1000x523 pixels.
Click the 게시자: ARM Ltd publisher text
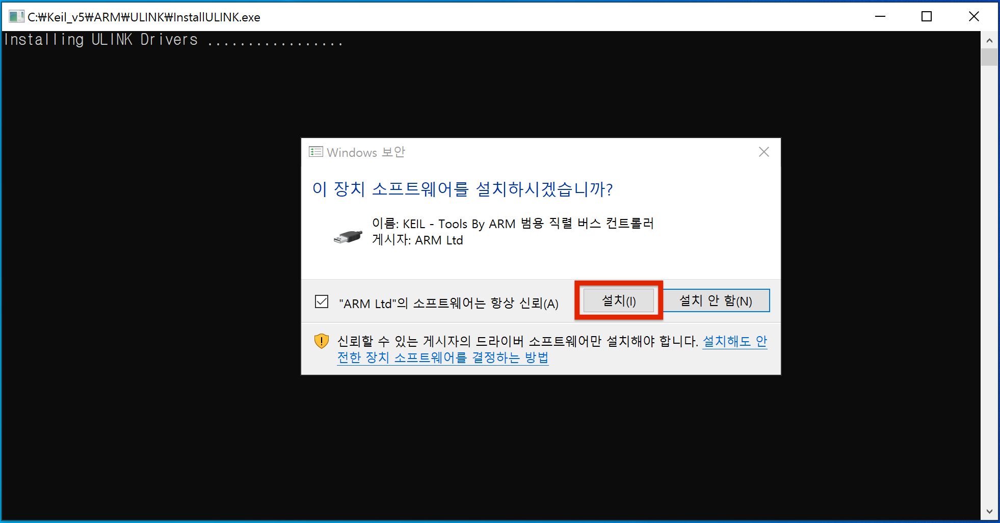(417, 240)
